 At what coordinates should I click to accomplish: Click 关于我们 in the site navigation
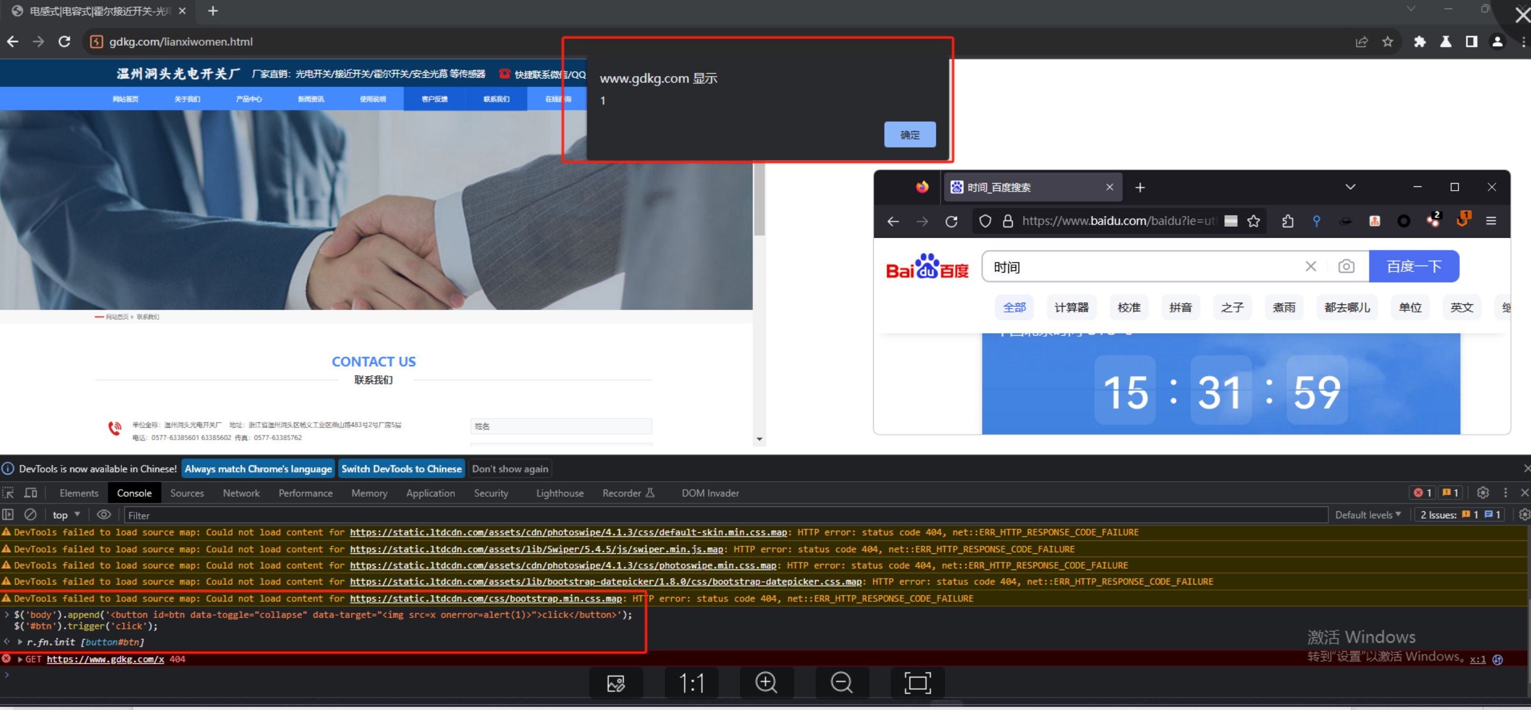pyautogui.click(x=187, y=99)
